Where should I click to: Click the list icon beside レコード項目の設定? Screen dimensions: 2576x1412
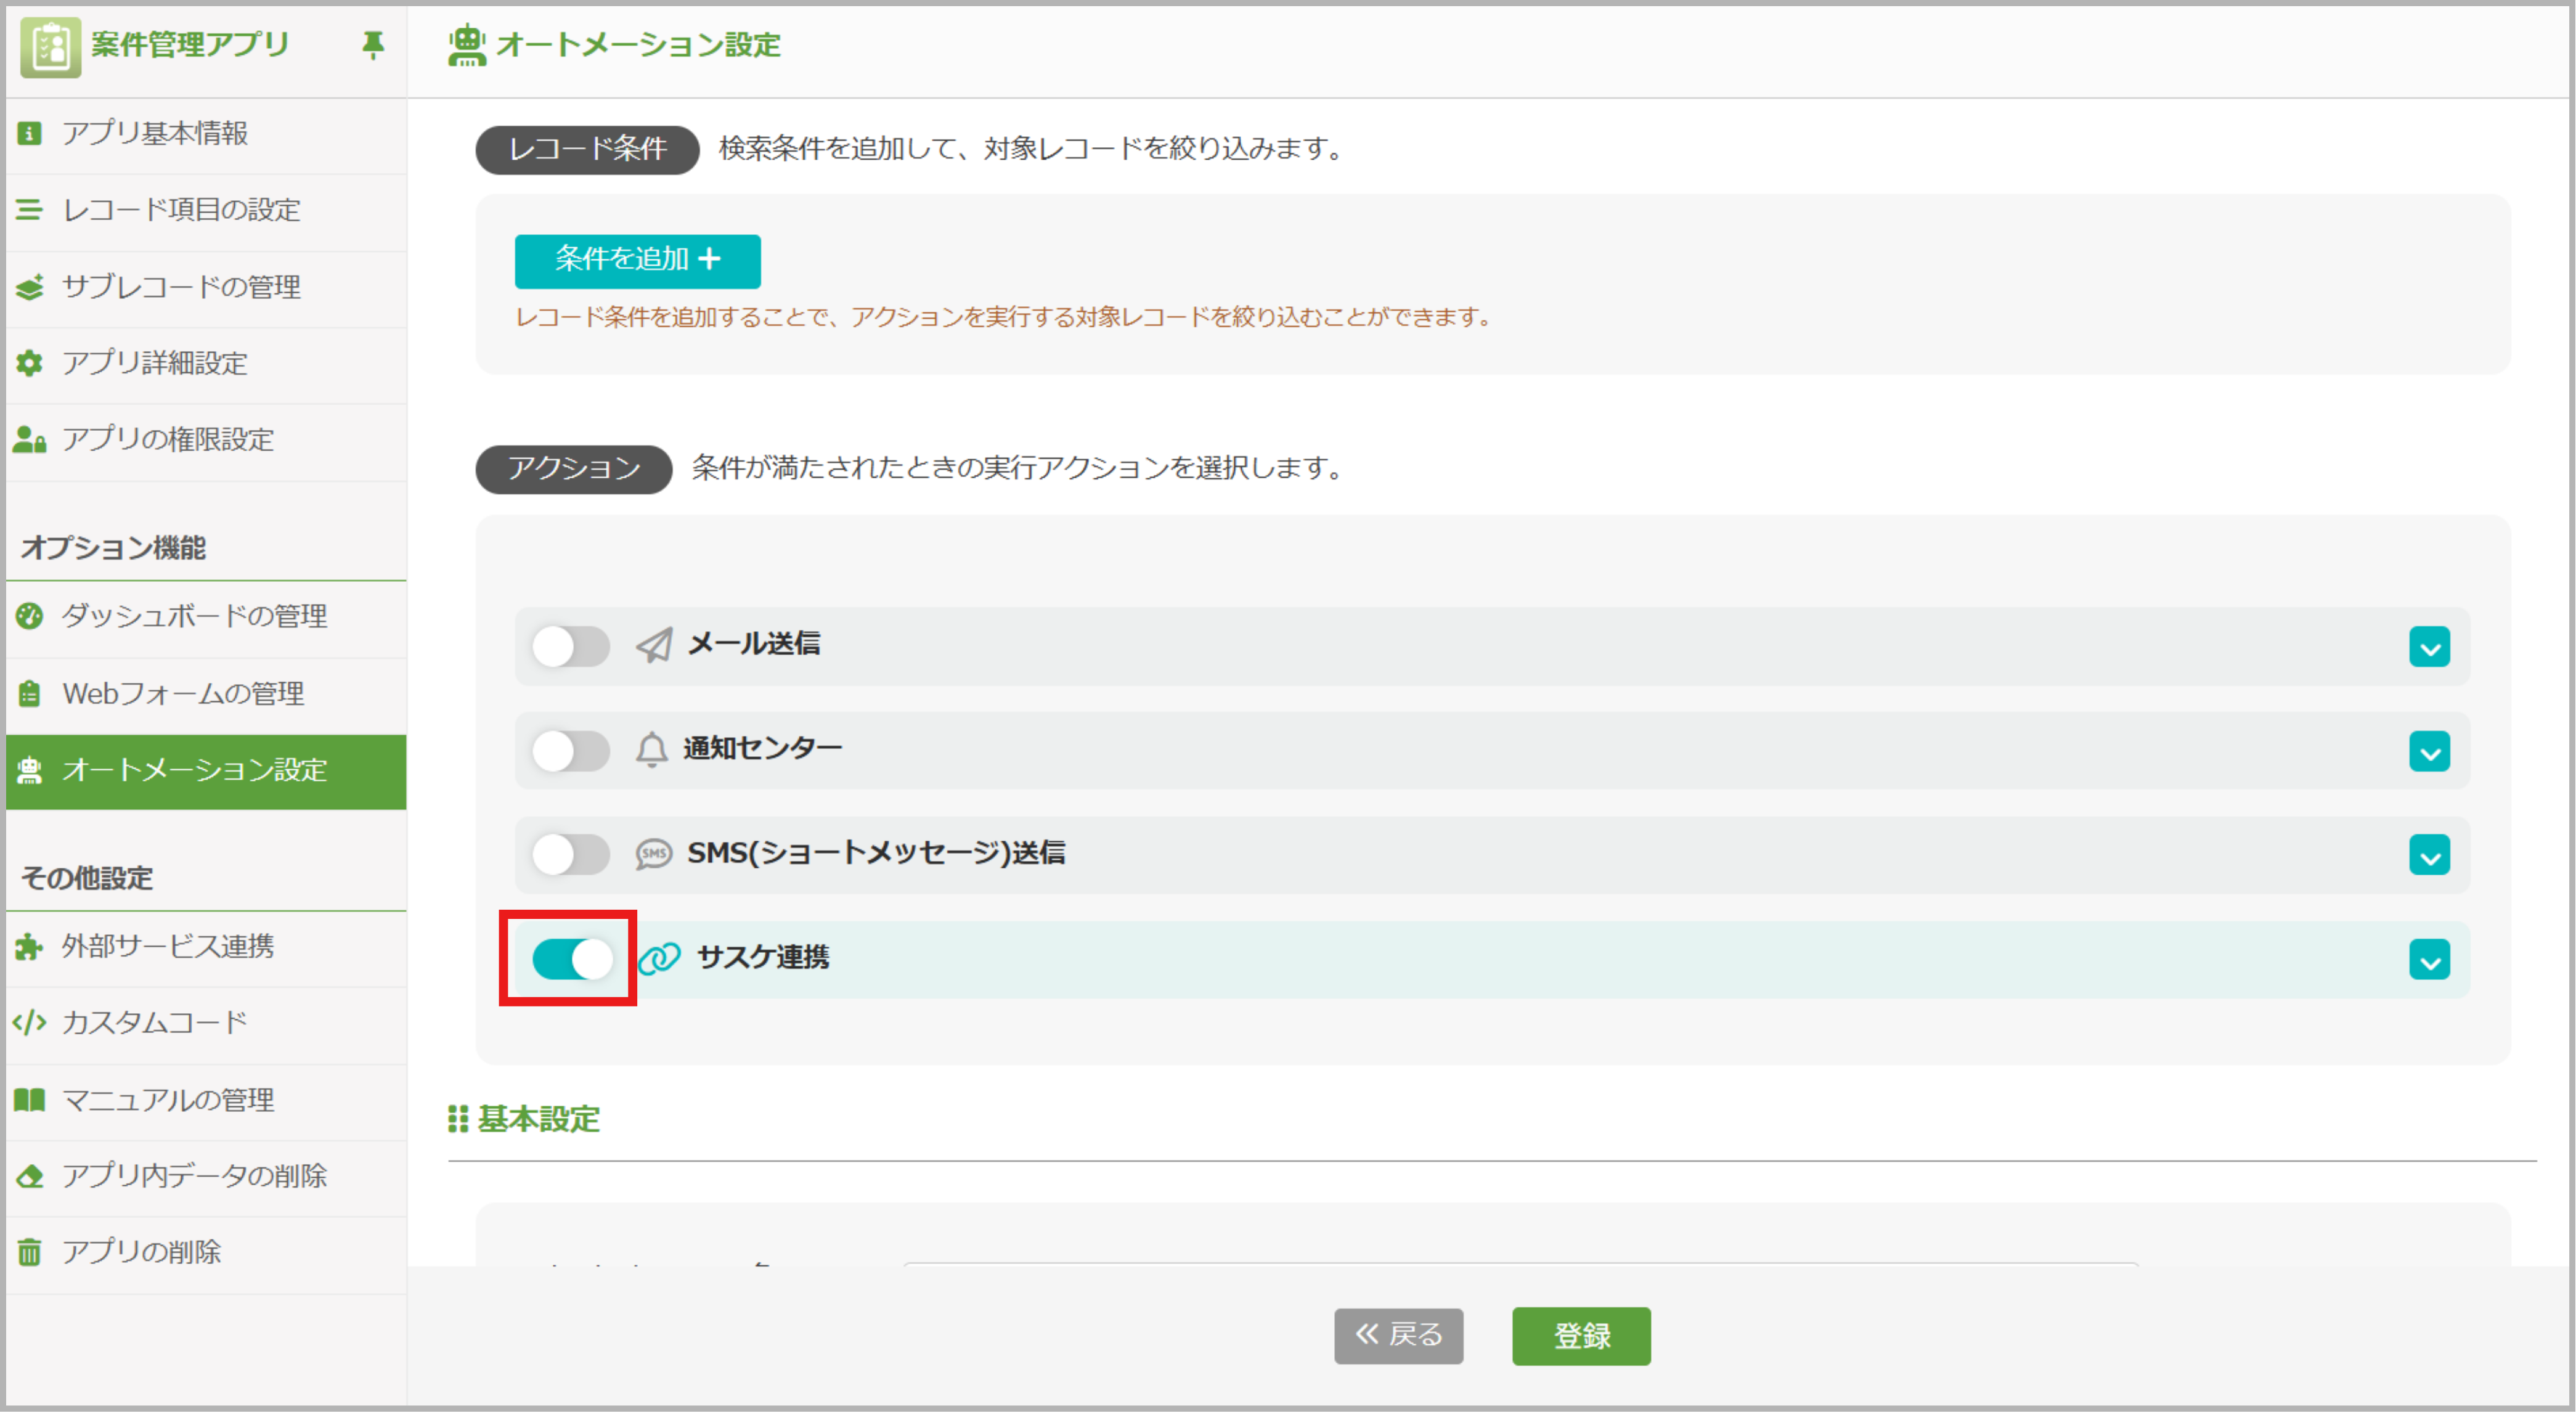[30, 210]
